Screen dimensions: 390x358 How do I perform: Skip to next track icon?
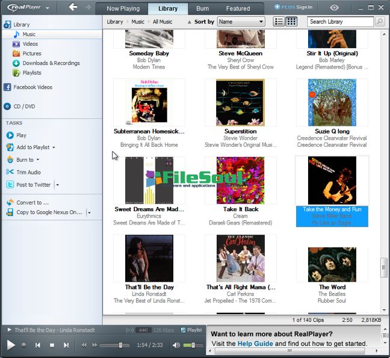tap(66, 345)
